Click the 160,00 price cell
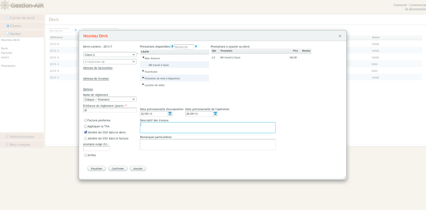 pos(293,58)
